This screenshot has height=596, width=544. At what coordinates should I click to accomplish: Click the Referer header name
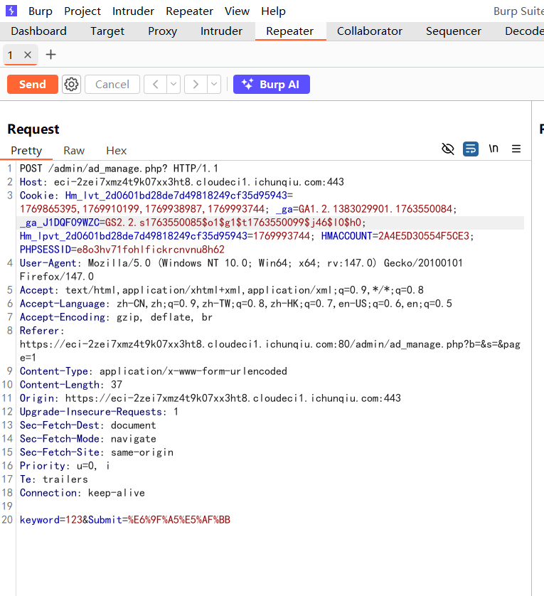pyautogui.click(x=39, y=331)
